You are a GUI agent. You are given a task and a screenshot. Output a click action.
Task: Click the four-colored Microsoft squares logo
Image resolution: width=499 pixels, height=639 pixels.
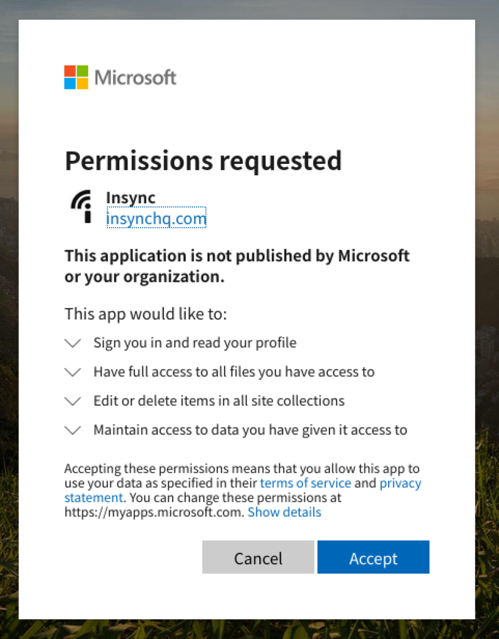pos(77,77)
